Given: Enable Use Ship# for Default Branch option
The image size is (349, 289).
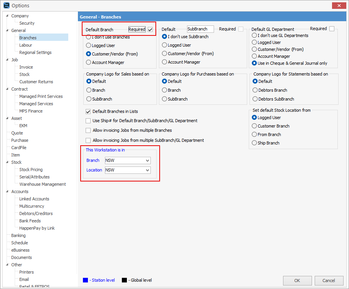Looking at the screenshot, I should point(88,121).
